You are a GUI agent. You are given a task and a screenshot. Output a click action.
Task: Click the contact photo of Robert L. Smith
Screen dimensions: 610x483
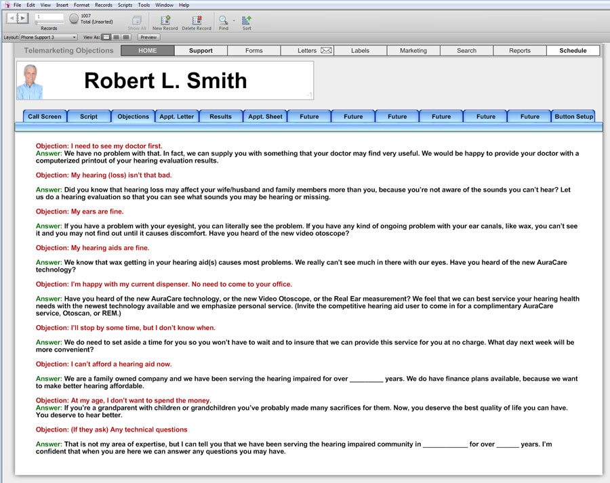coord(30,81)
